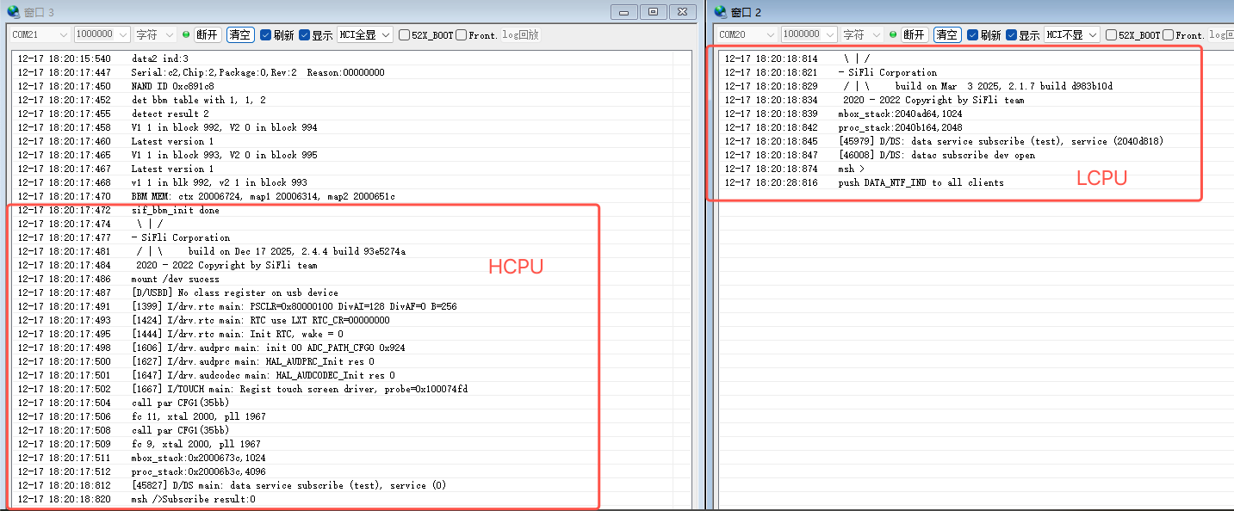Enable the Front. checkbox in 窗口 2
The width and height of the screenshot is (1234, 511).
pyautogui.click(x=1169, y=35)
